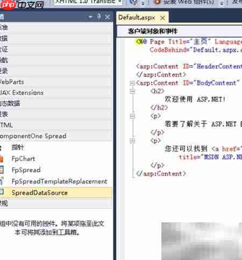Open the 客户端对象和事件 dropdown
The image size is (242, 260).
[x=180, y=31]
